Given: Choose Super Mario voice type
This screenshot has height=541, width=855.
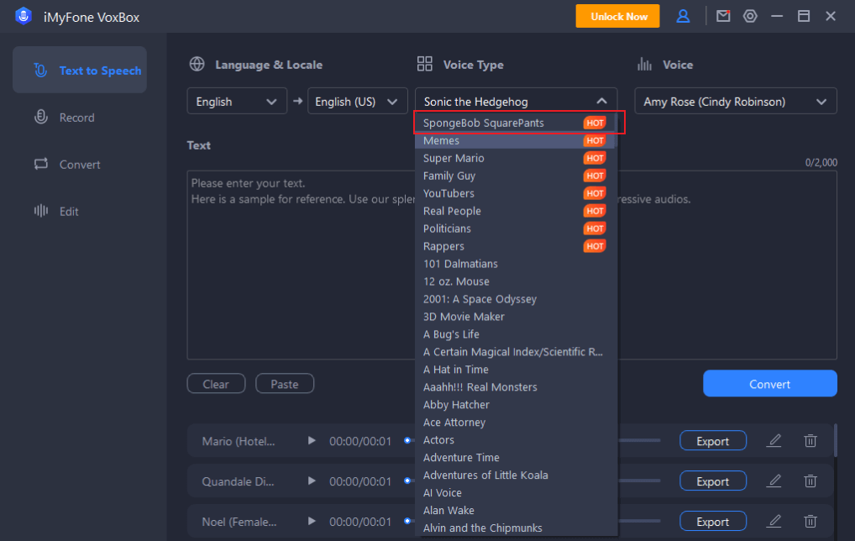Looking at the screenshot, I should [x=515, y=158].
